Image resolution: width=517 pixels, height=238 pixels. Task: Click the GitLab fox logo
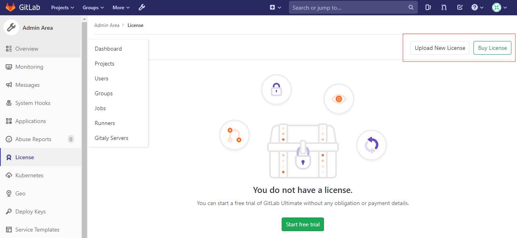tap(10, 7)
